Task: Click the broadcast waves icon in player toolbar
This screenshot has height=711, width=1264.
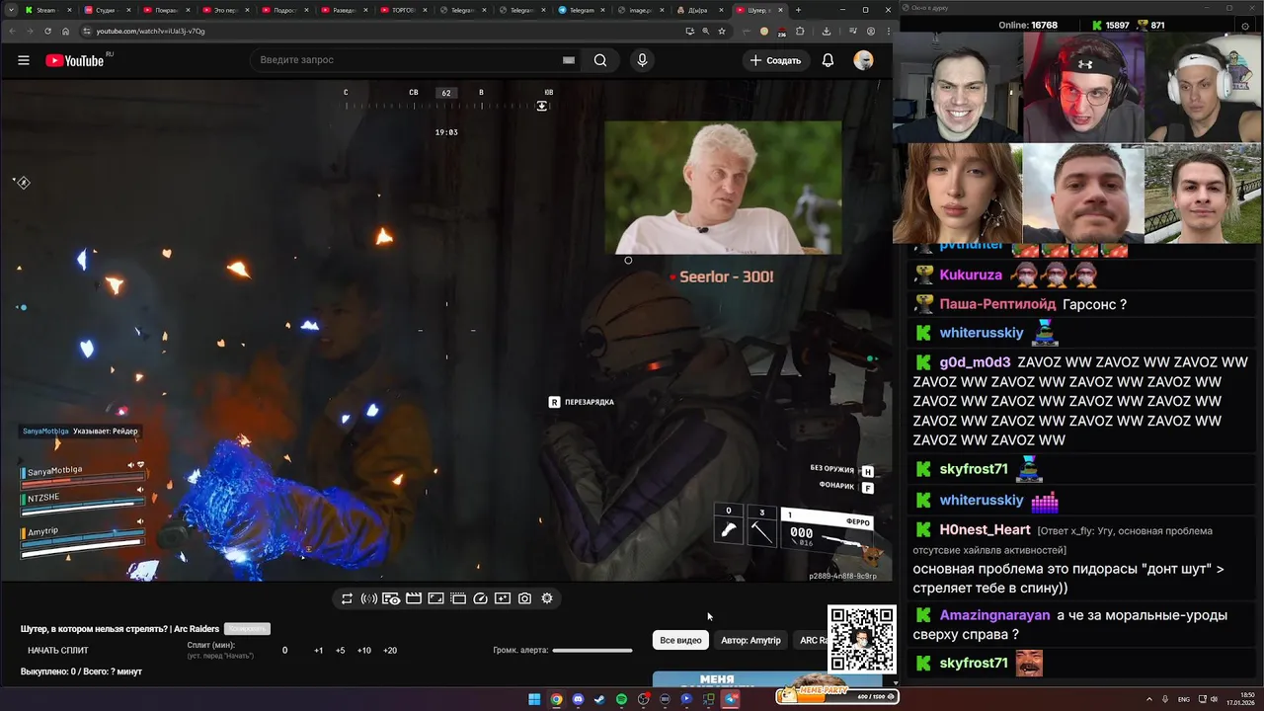Action: [x=369, y=598]
